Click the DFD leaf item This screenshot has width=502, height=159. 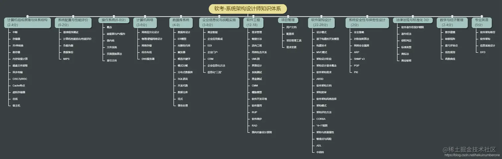[x=483, y=52]
